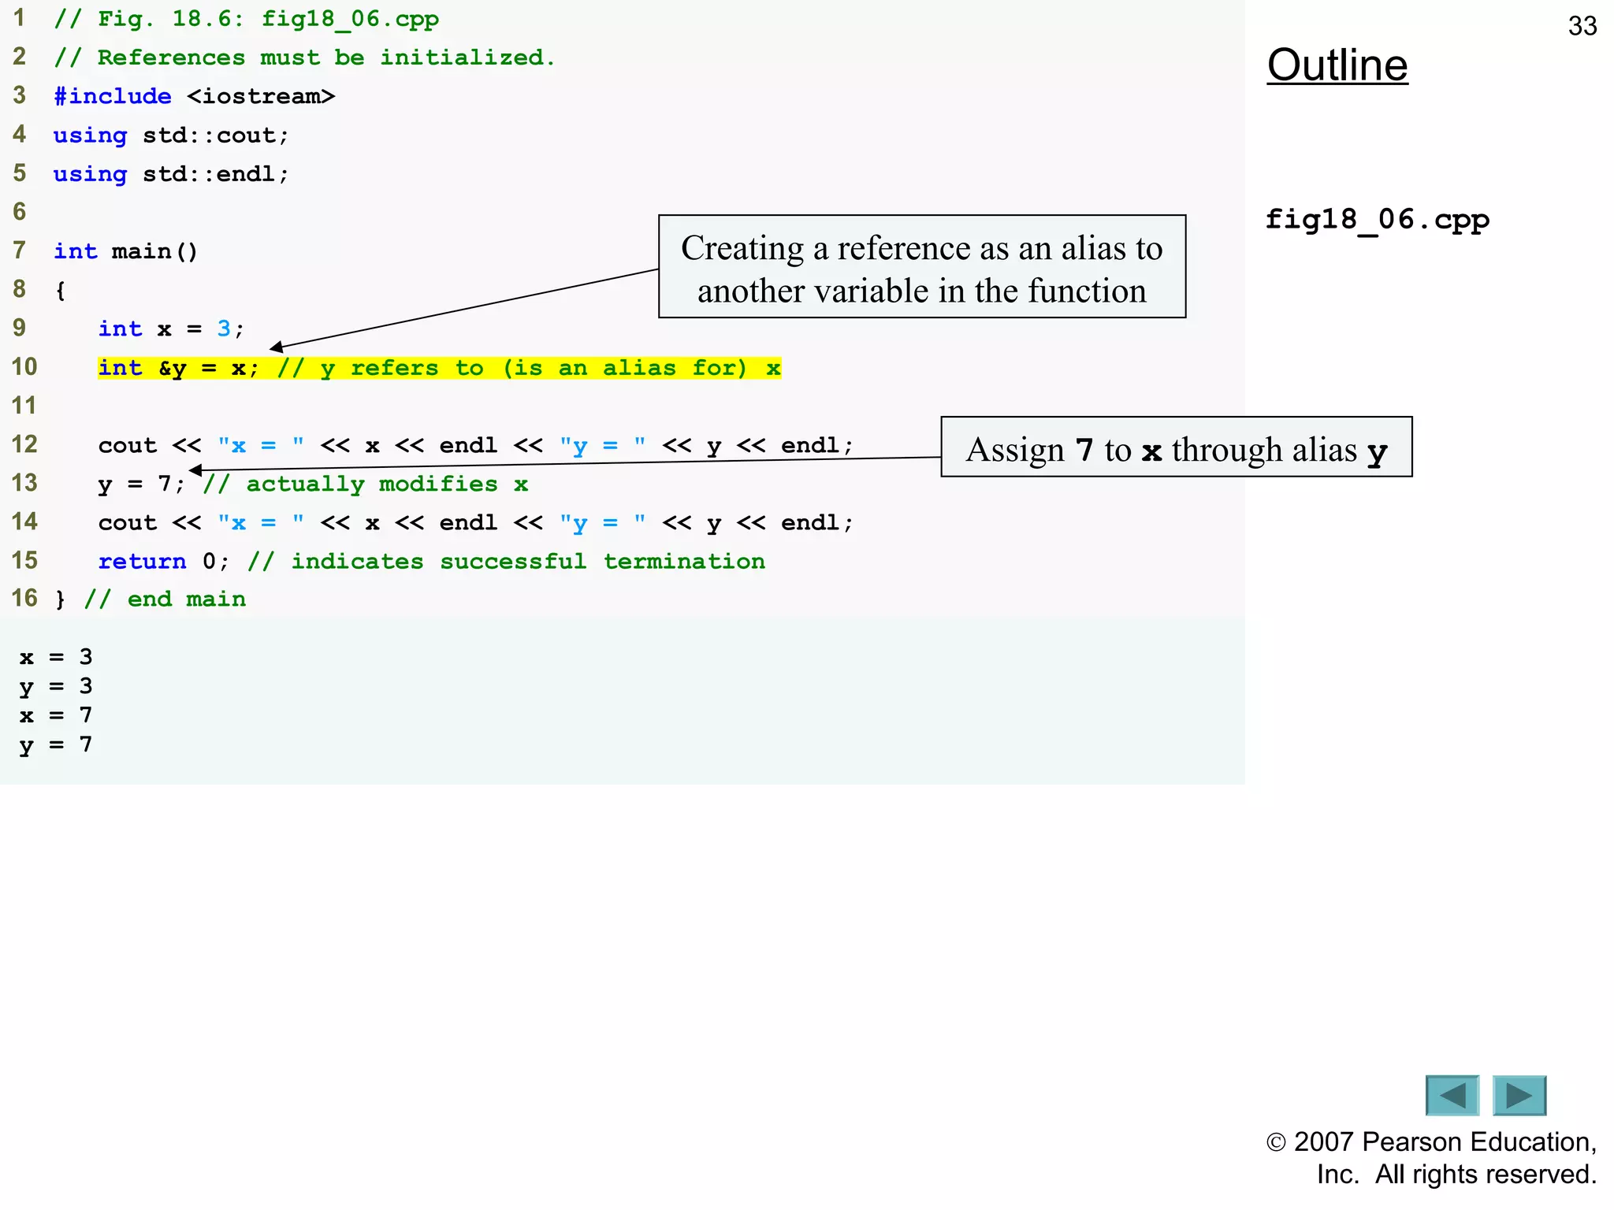The width and height of the screenshot is (1614, 1210).
Task: Select the output line 'y = 3'
Action: click(56, 686)
